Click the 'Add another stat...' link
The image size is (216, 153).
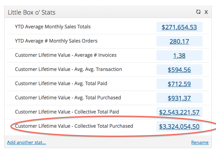[26, 142]
